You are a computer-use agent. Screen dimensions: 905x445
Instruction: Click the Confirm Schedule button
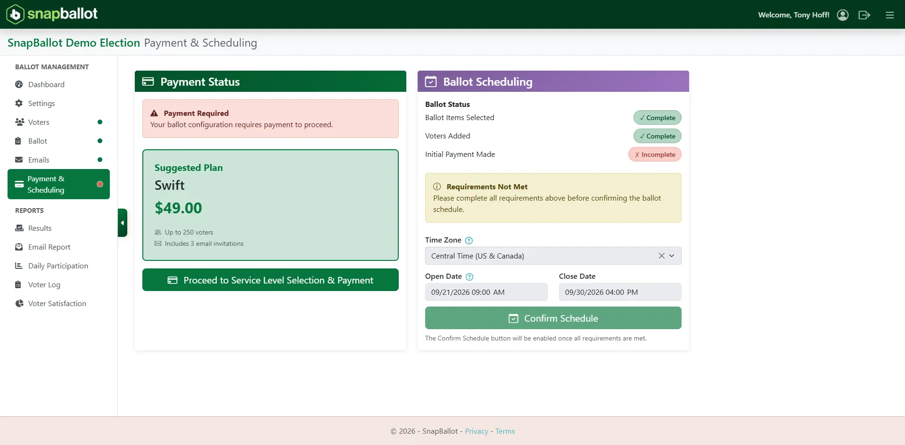553,318
